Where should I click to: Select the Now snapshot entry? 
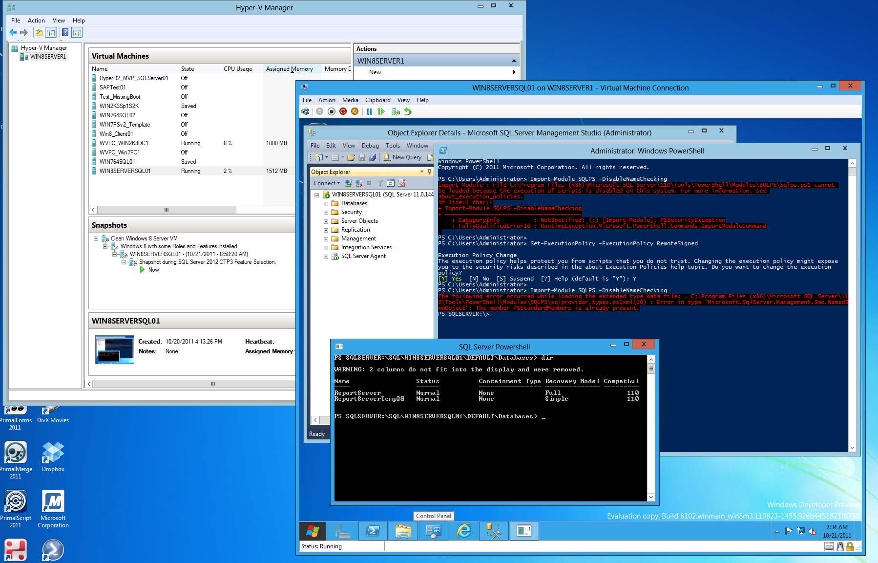[x=153, y=270]
